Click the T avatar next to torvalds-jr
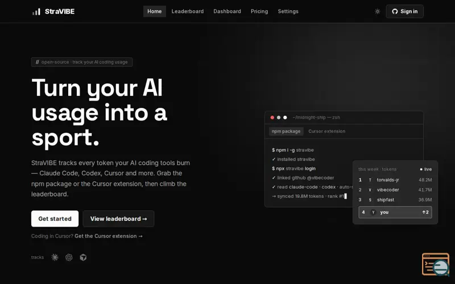 tap(370, 180)
